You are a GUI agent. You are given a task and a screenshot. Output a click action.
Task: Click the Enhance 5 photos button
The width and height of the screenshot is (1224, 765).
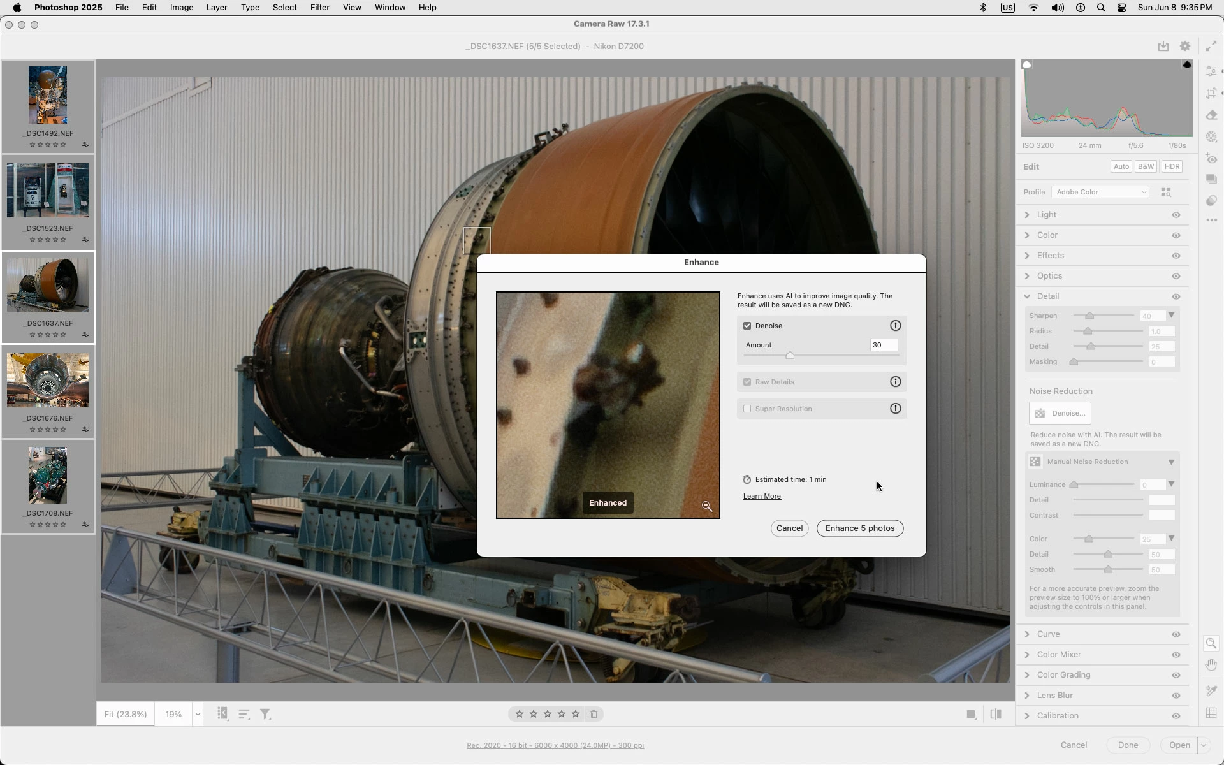[x=859, y=528]
